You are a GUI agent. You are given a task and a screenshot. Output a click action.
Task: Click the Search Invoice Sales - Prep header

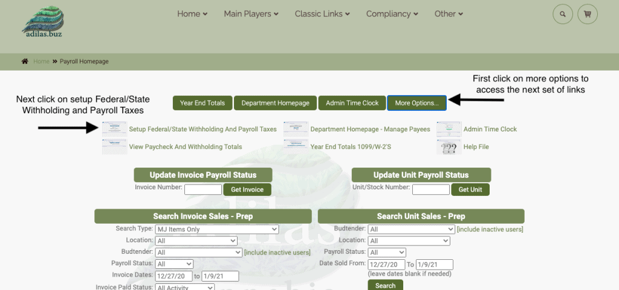click(x=203, y=216)
